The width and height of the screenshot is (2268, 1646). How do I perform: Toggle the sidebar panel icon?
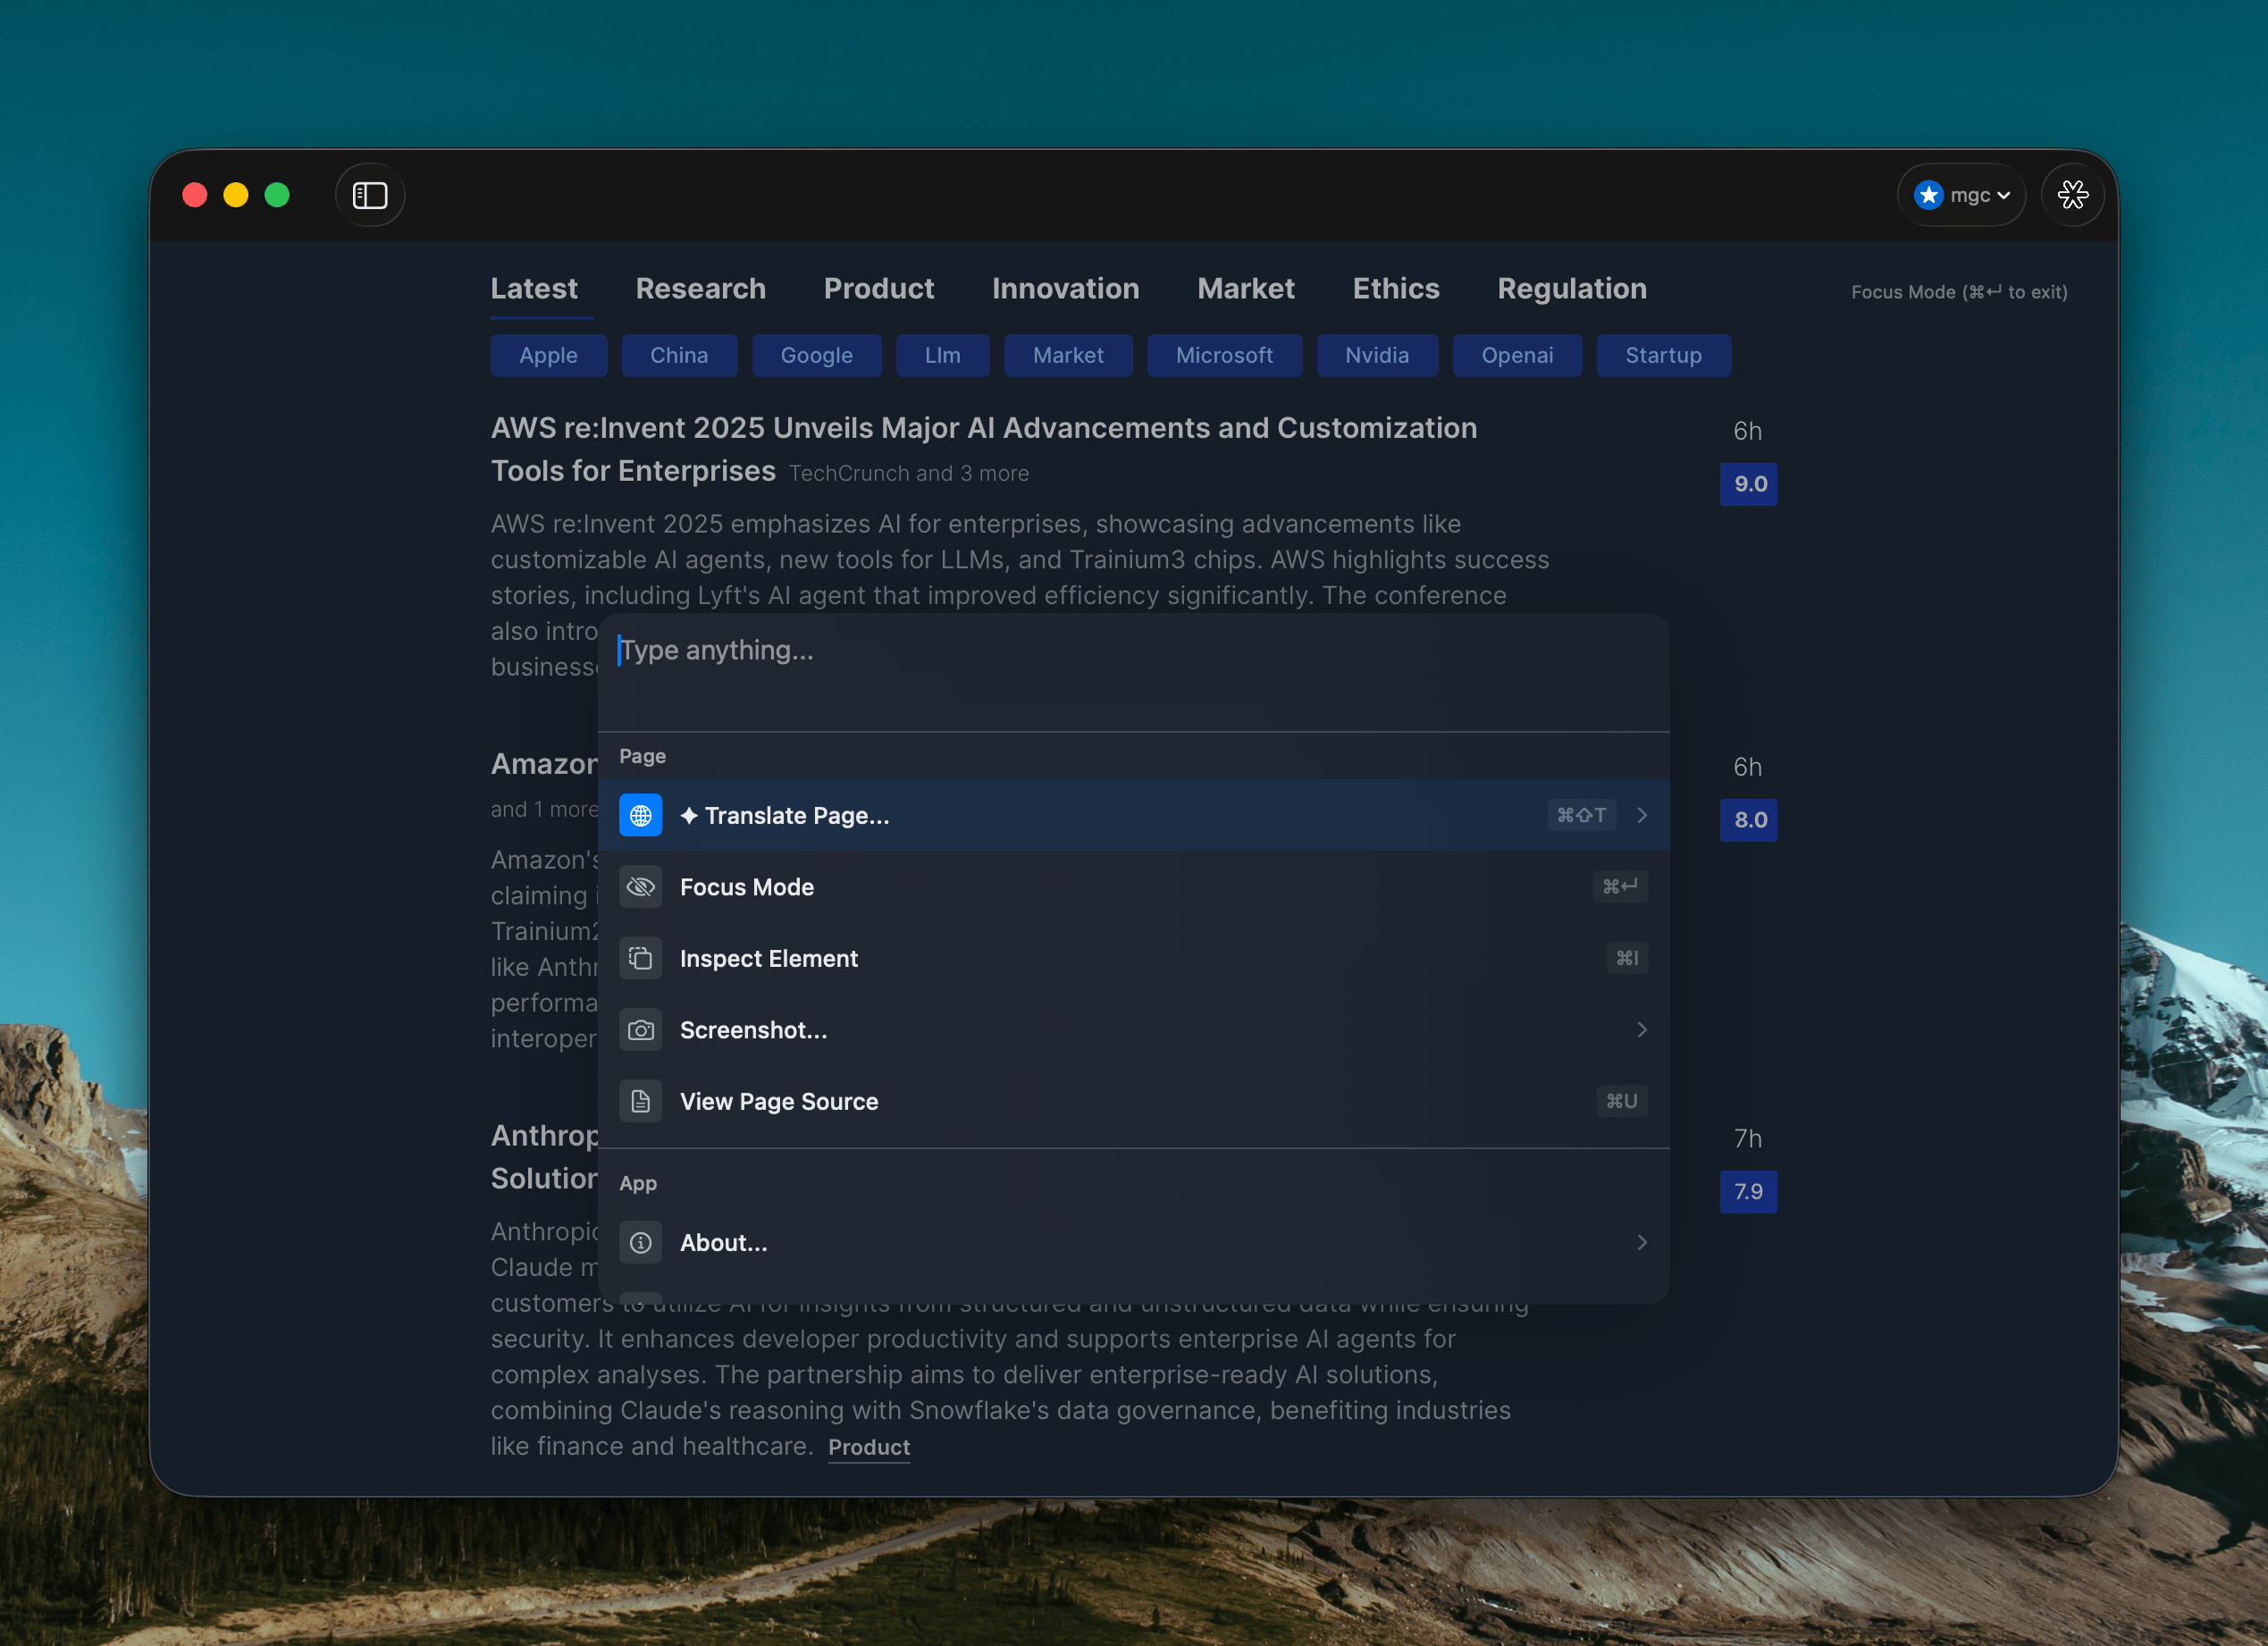370,195
